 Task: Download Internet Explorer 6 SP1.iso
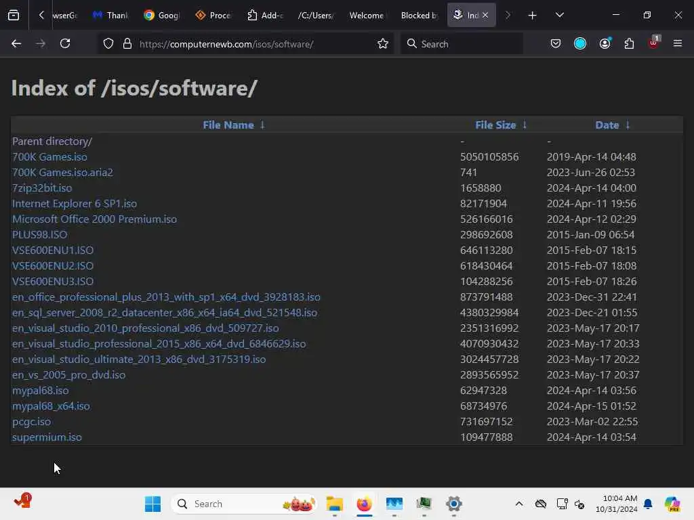[x=75, y=203]
